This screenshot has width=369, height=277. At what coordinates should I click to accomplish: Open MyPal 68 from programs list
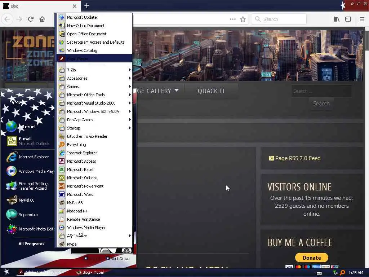94,203
